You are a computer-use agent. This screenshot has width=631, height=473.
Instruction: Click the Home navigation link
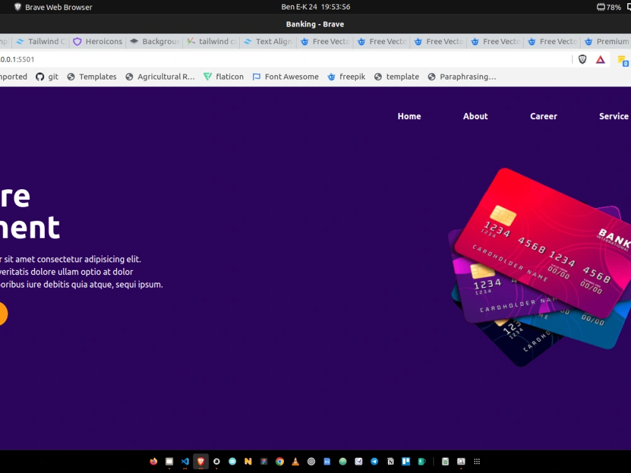click(410, 116)
